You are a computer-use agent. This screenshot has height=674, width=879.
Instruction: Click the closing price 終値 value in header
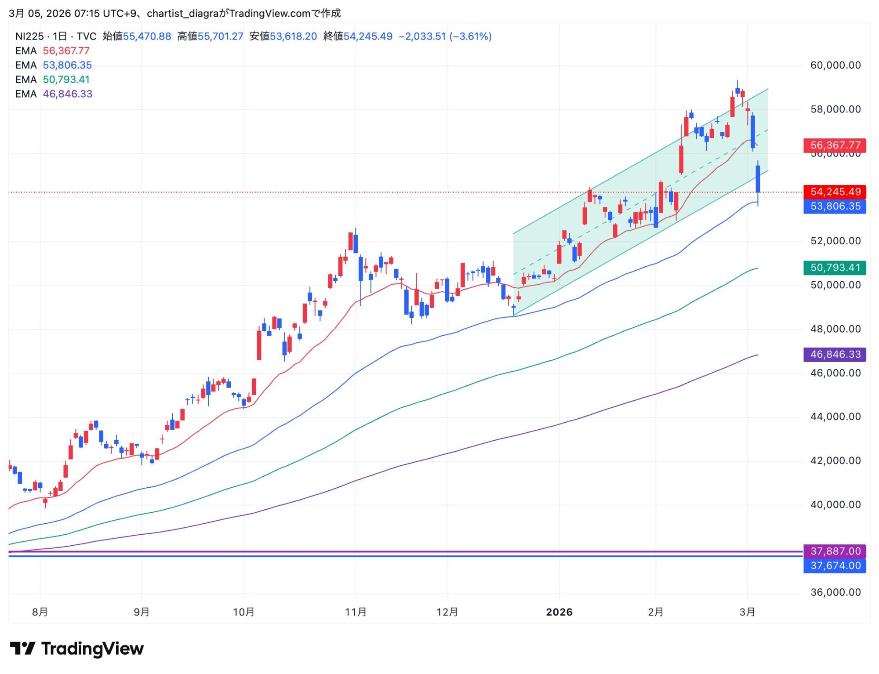368,36
